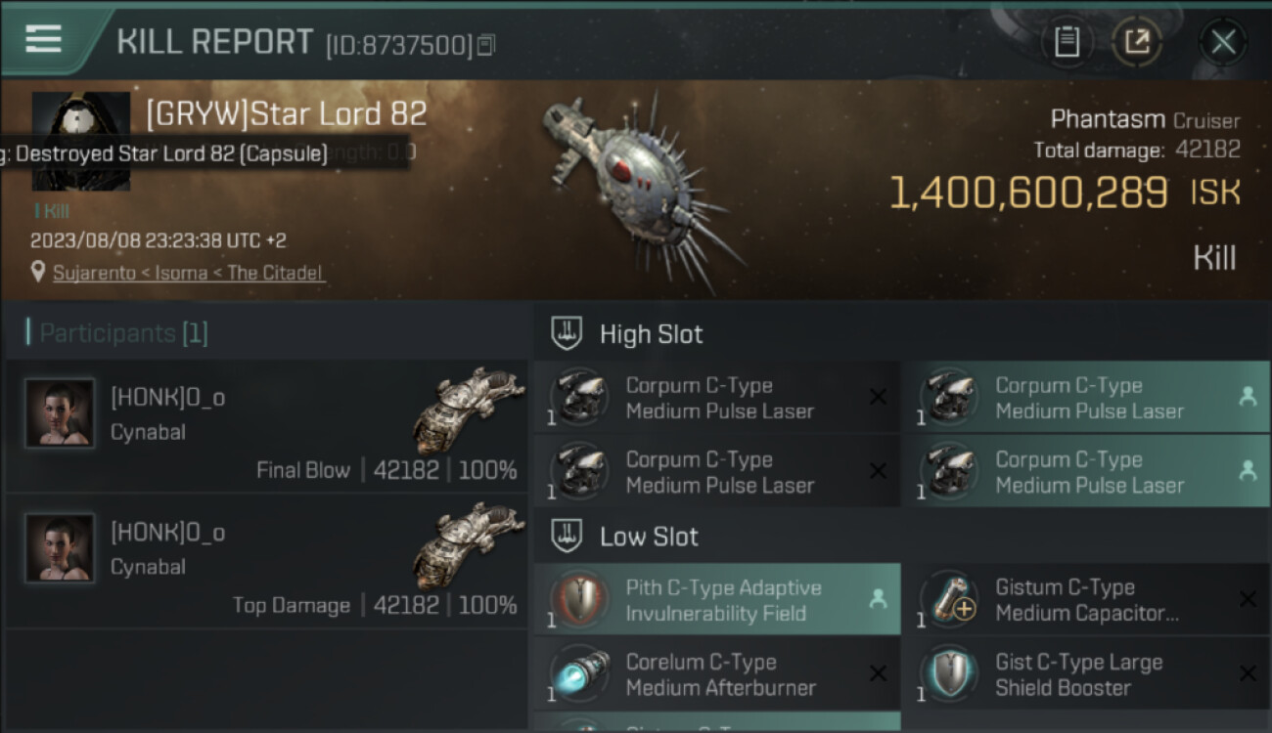Screen dimensions: 1272x733
Task: Open the Sujarento location link
Action: pos(188,273)
